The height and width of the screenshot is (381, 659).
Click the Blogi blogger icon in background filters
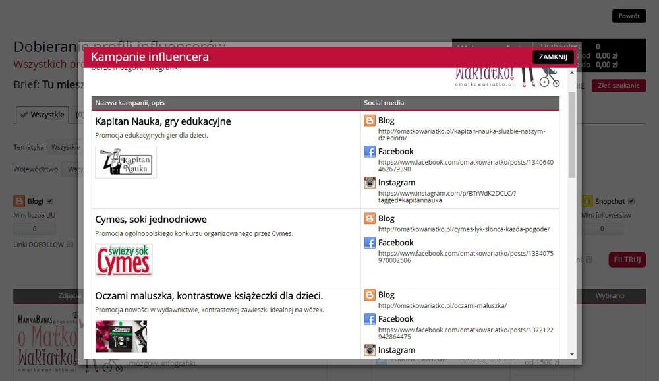[x=19, y=201]
